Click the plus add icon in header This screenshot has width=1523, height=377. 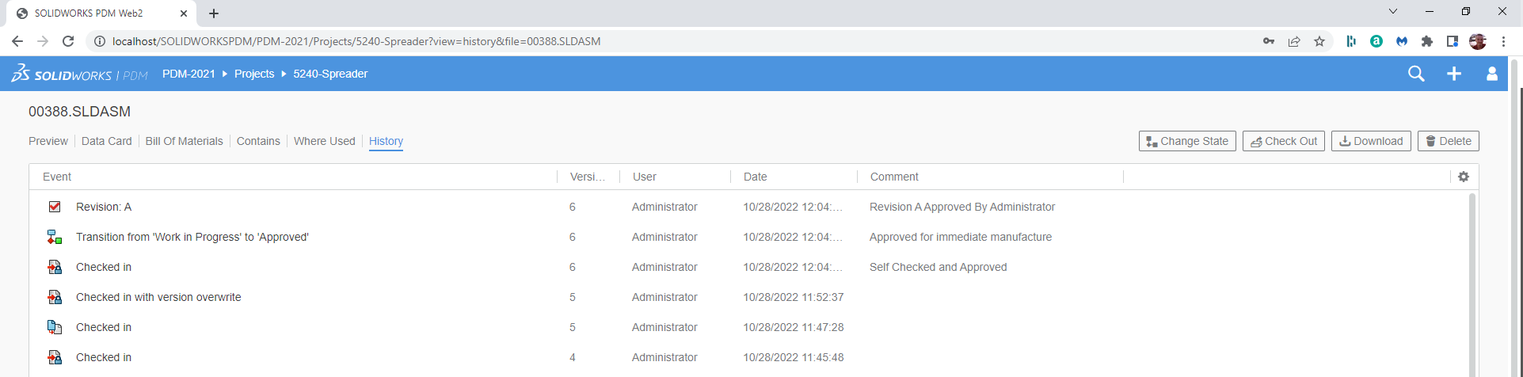[1454, 74]
